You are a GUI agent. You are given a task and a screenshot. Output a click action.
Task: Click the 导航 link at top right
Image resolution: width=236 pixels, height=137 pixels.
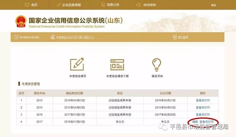pos(213,5)
